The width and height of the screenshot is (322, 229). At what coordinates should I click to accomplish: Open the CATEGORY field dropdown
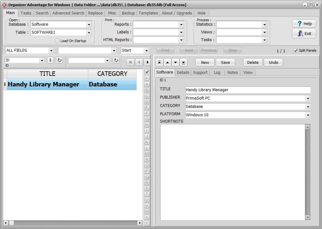(308, 107)
